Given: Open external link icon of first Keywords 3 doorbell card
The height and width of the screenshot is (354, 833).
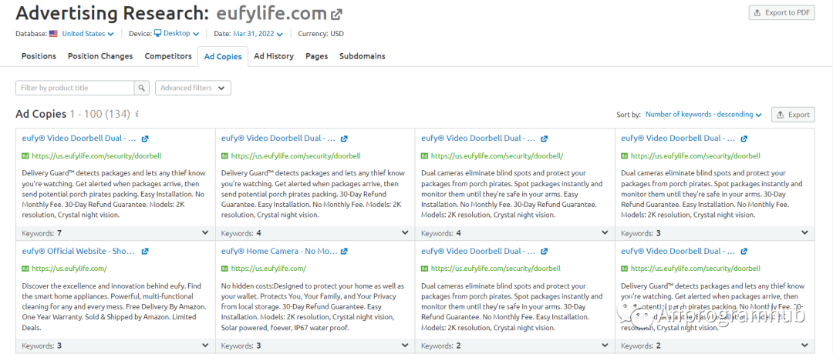Looking at the screenshot, I should click(x=744, y=139).
